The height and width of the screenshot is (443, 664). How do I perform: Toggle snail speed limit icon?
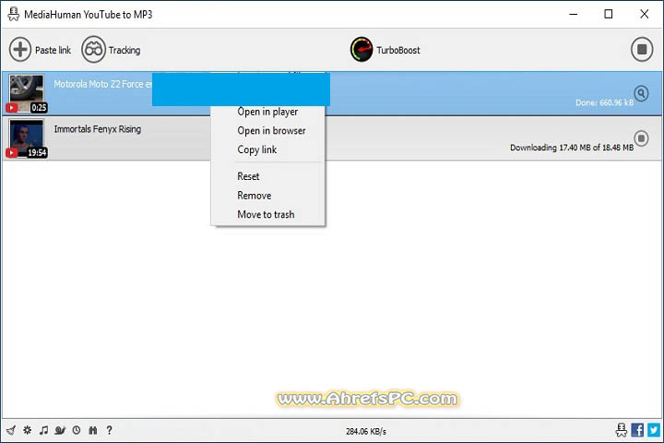click(60, 430)
